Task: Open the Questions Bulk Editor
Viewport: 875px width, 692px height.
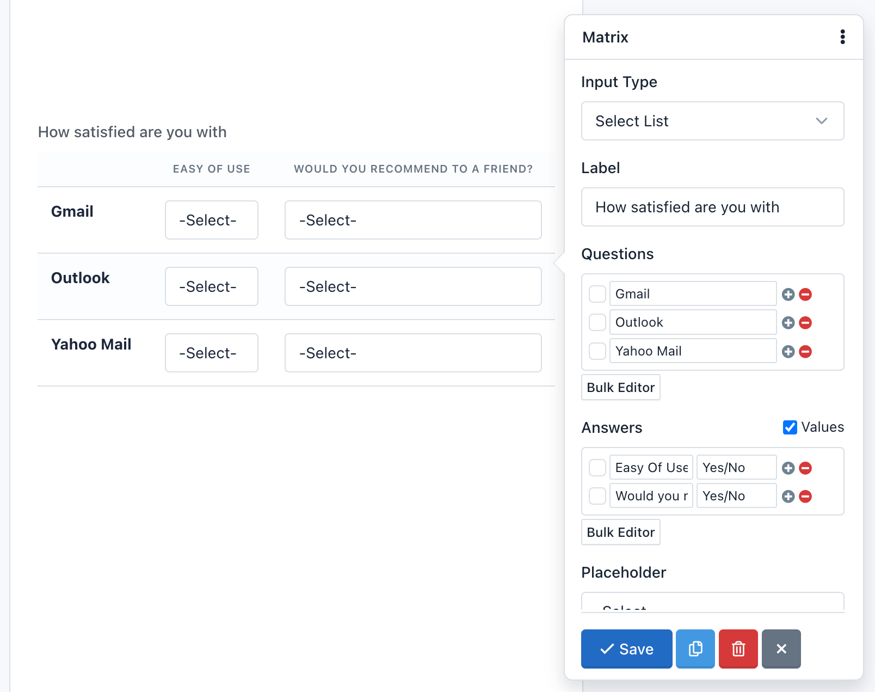Action: [x=620, y=387]
